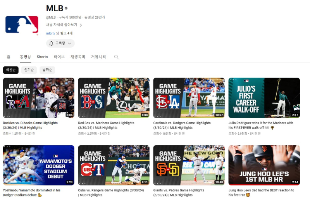310x198 pixels.
Task: Open Cubs vs. Rangers highlights thumbnail
Action: [114, 165]
